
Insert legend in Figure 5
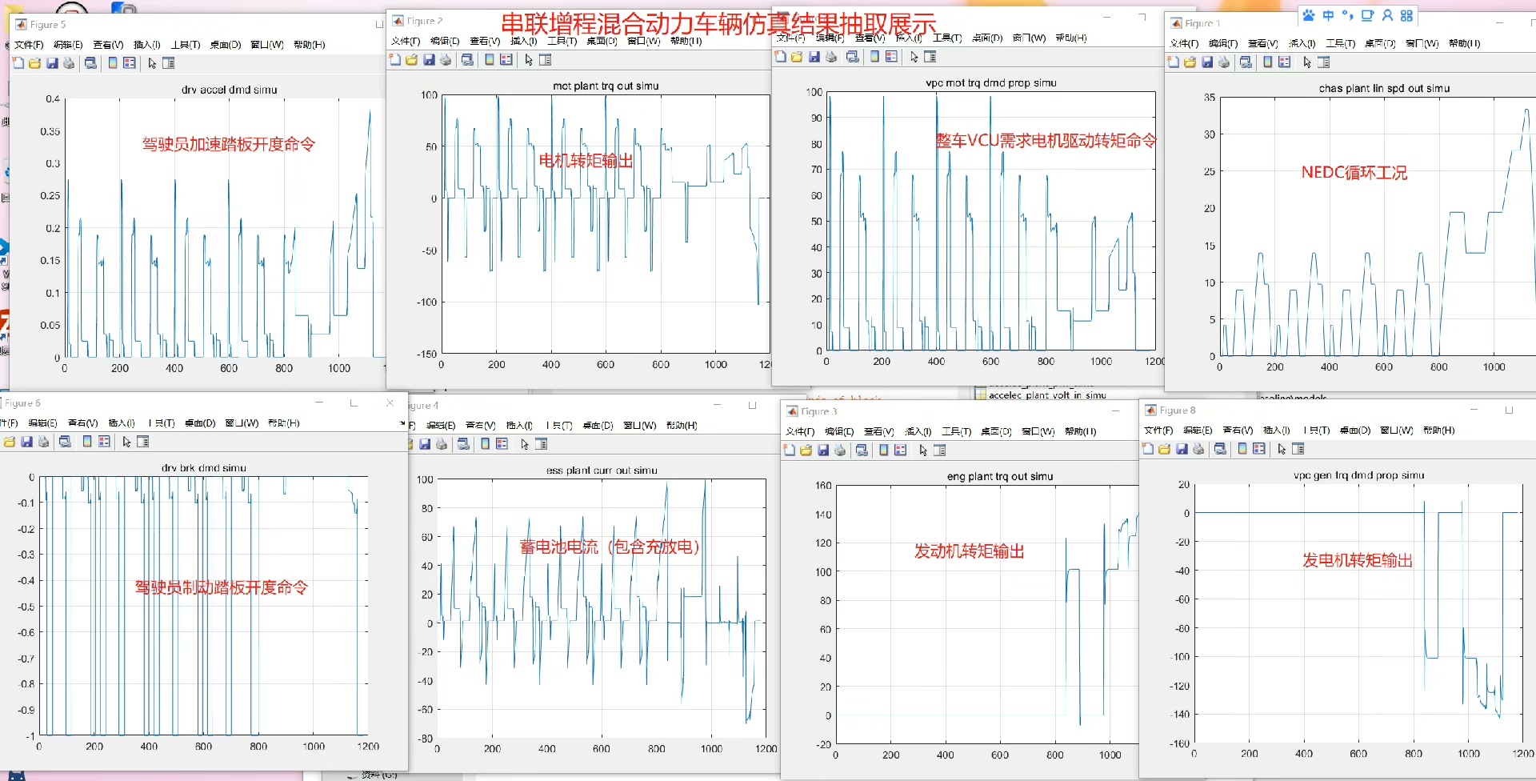(x=129, y=63)
